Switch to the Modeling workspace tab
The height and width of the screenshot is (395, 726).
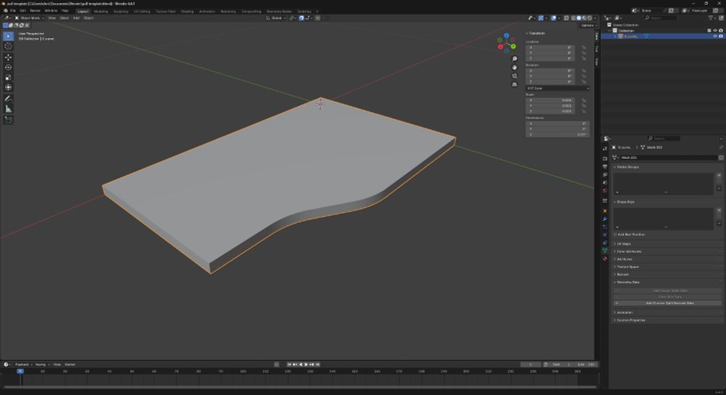[x=100, y=11]
